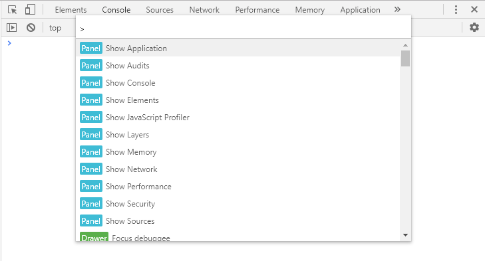
Task: Close DevTools with the X icon
Action: [x=474, y=9]
